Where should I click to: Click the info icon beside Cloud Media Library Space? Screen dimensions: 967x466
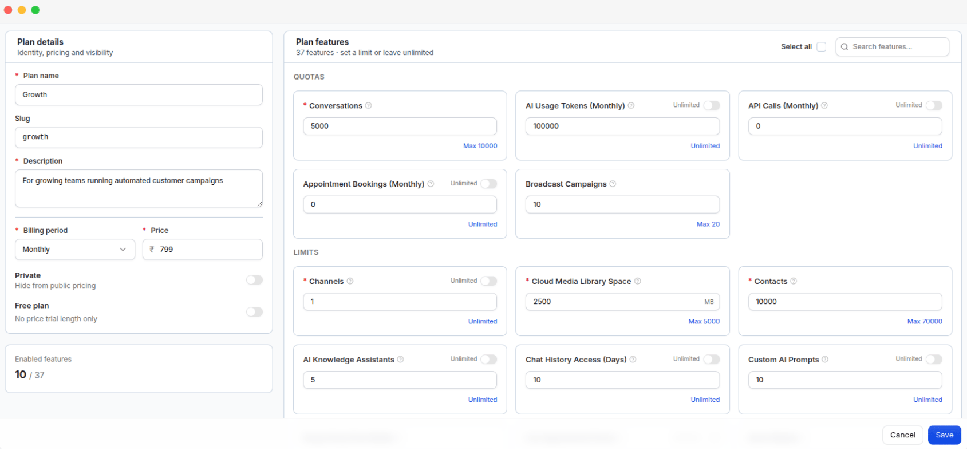coord(637,281)
